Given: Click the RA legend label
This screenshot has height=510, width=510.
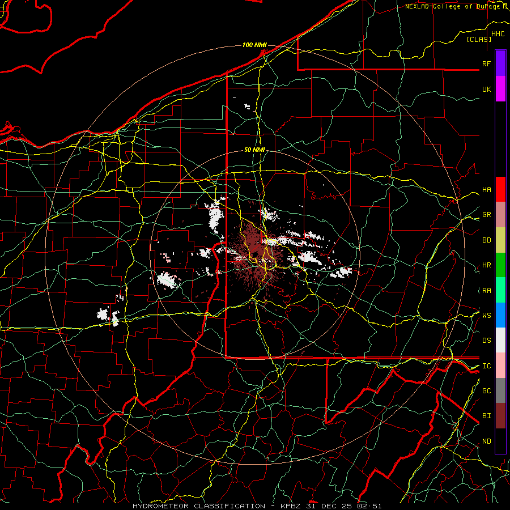Looking at the screenshot, I should tap(486, 291).
